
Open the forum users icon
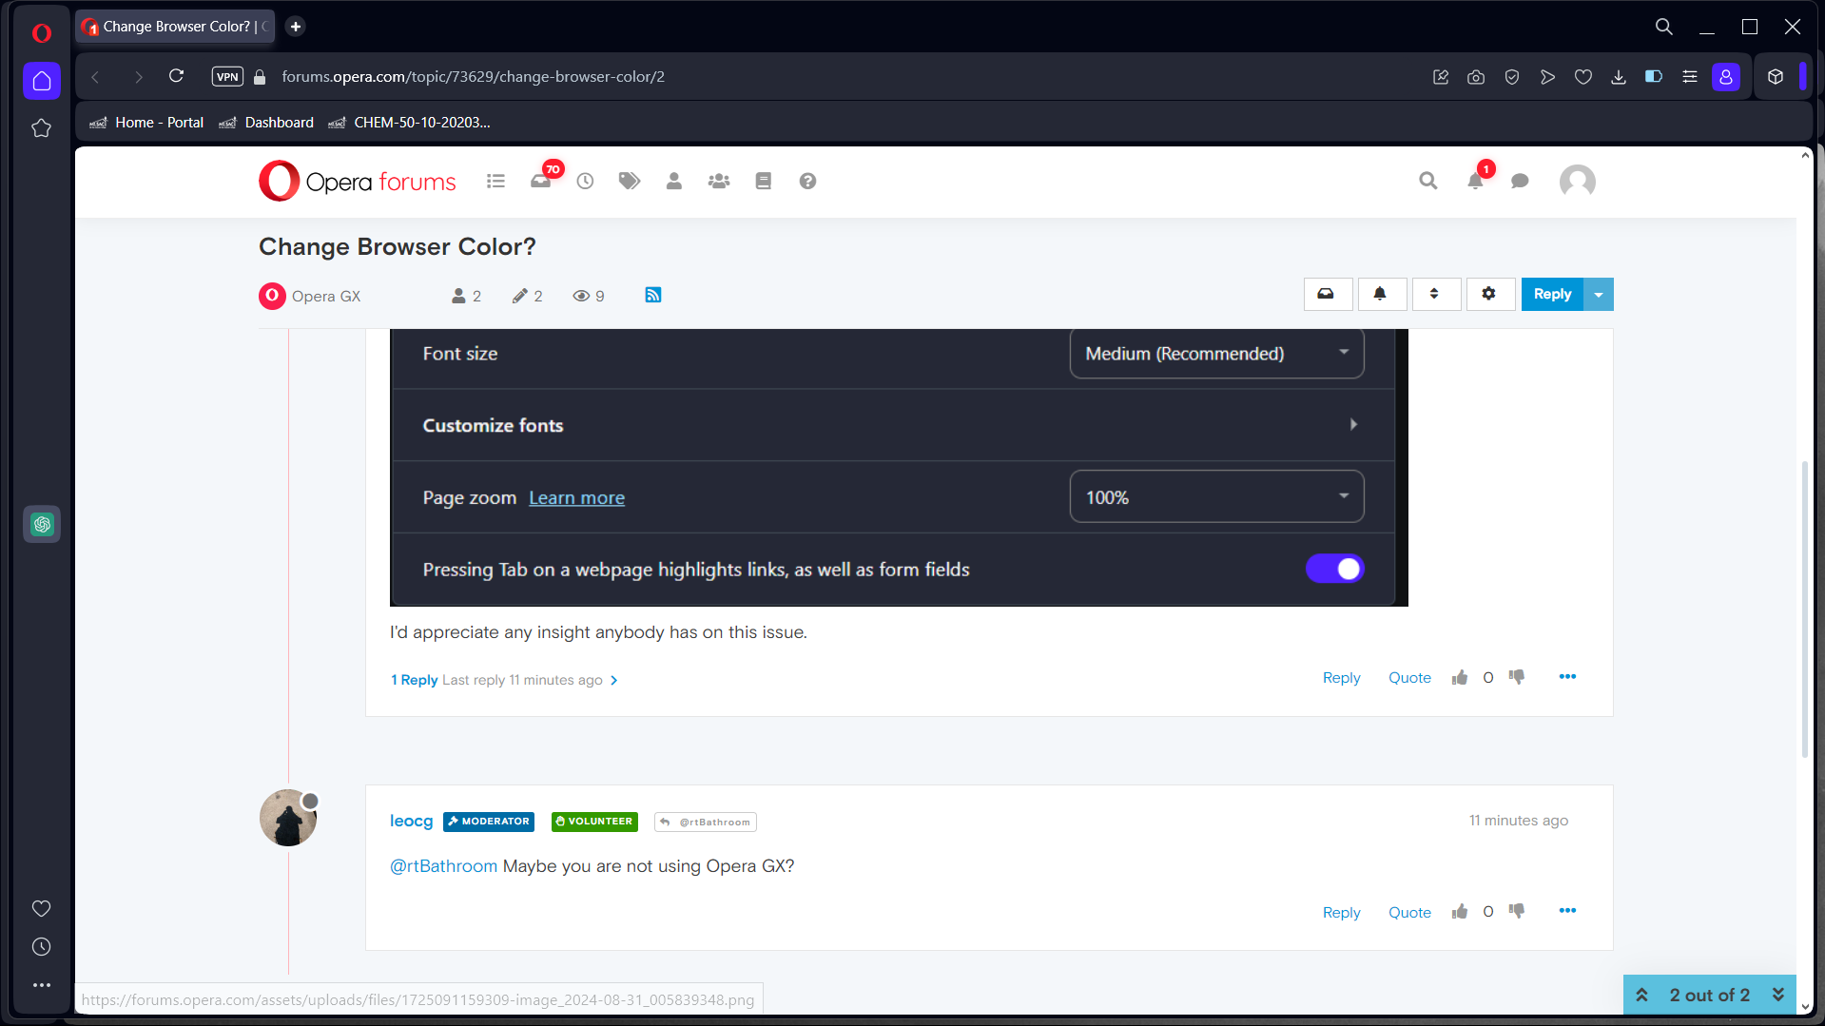pos(674,181)
